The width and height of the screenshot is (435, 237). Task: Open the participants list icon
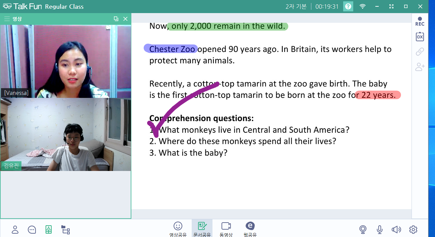tap(15, 230)
